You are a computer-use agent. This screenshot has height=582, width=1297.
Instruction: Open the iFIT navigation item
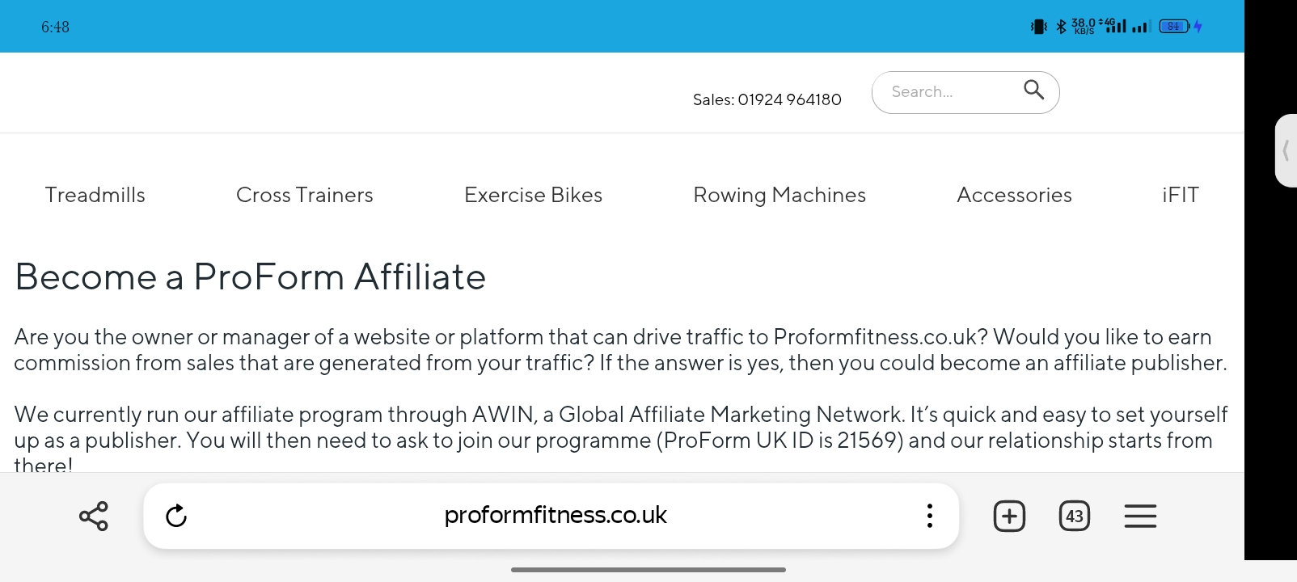click(1181, 195)
